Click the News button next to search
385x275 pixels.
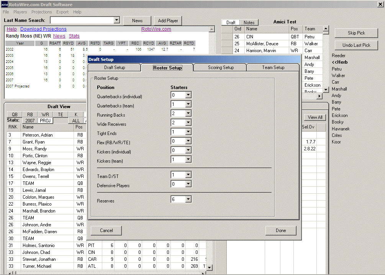[x=137, y=21]
